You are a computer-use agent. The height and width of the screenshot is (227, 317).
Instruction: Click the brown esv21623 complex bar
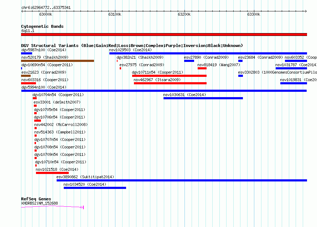pyautogui.click(x=26, y=76)
